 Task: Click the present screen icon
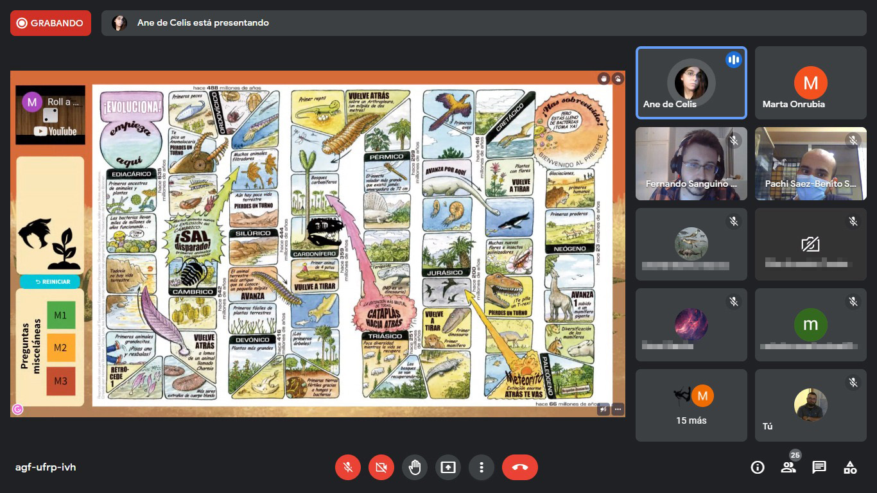[x=448, y=467]
